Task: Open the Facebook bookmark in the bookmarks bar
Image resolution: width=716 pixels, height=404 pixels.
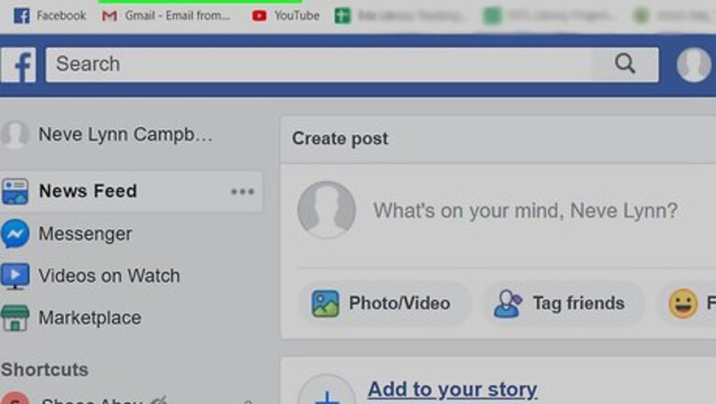Action: coord(50,16)
